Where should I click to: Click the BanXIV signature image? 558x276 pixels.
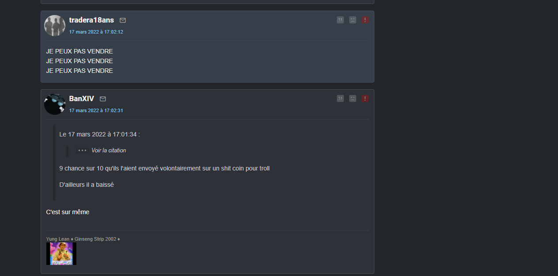point(61,253)
